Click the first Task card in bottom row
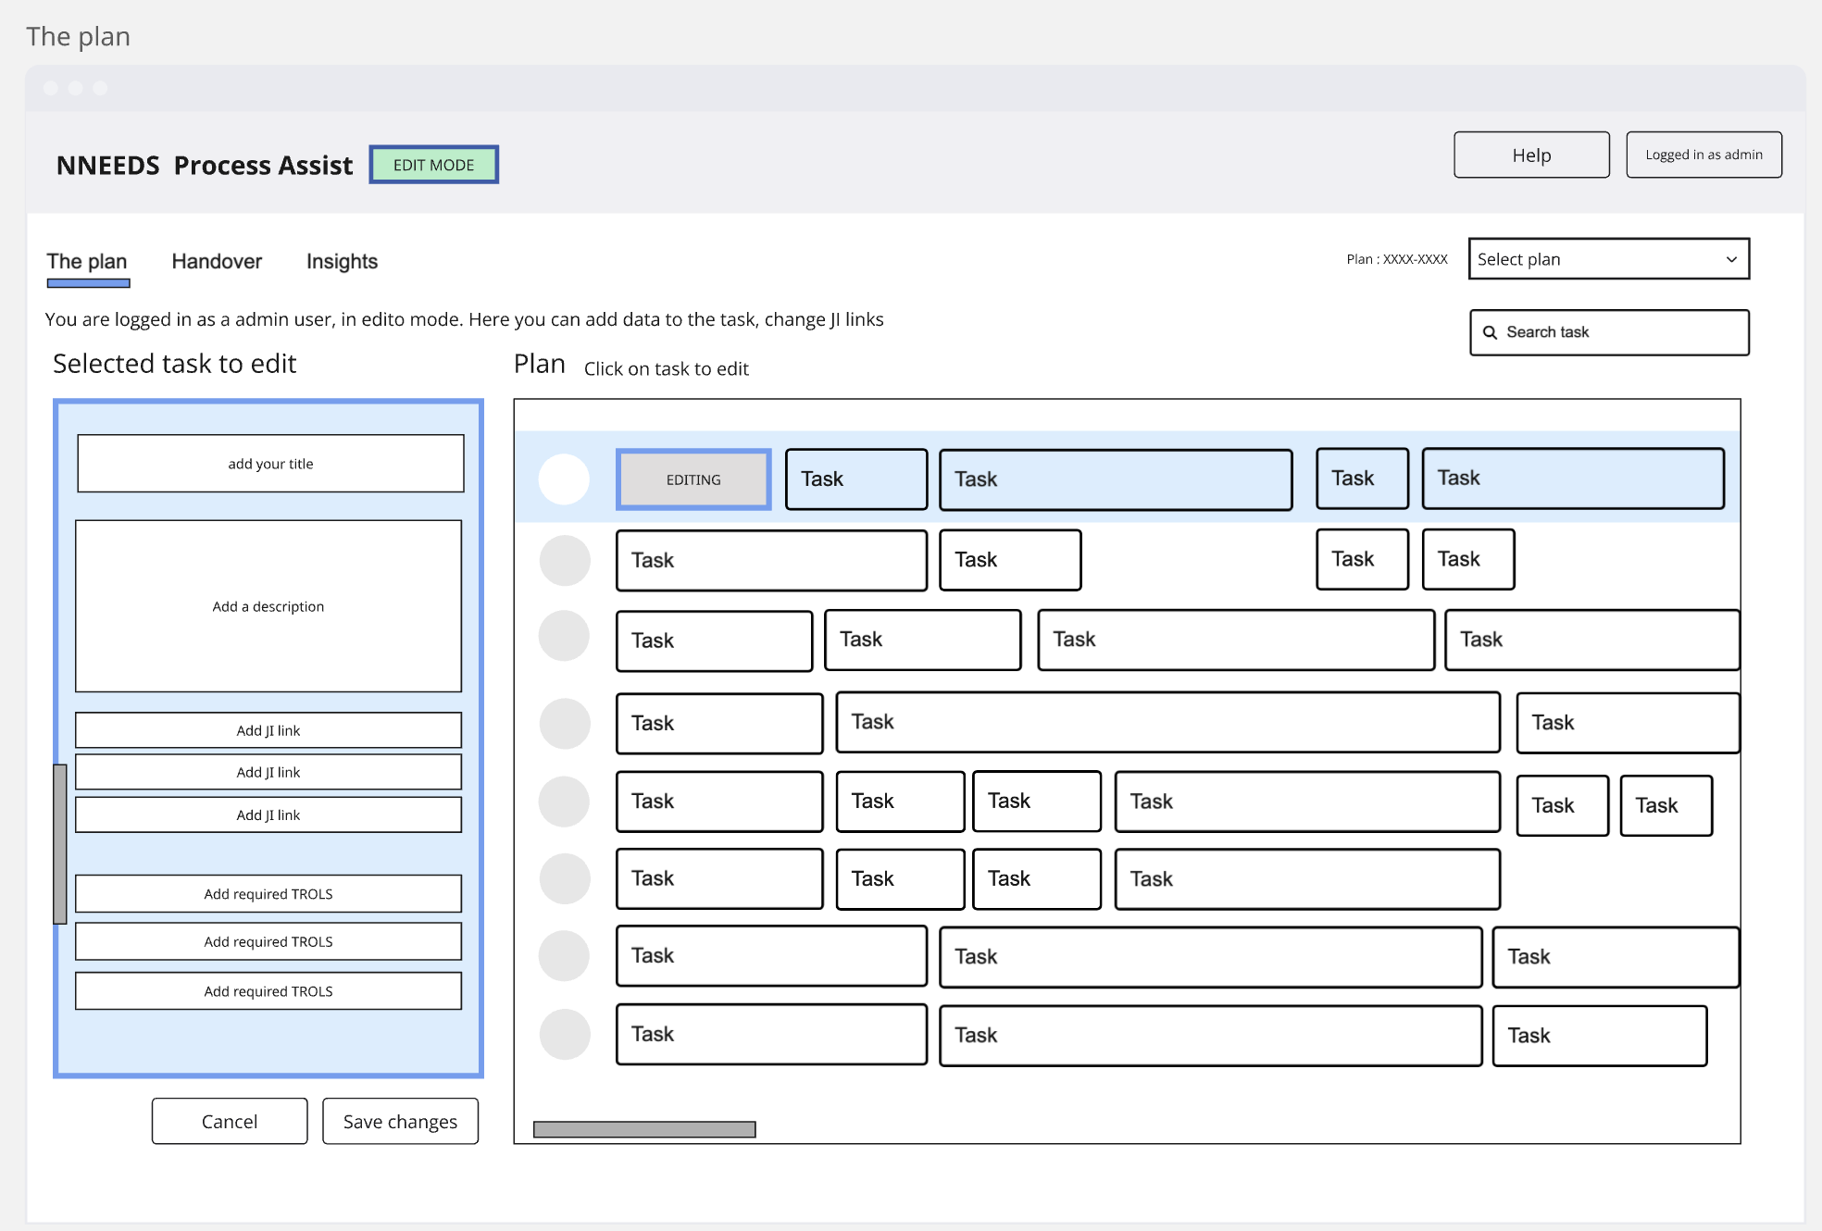This screenshot has height=1231, width=1822. (x=771, y=1035)
